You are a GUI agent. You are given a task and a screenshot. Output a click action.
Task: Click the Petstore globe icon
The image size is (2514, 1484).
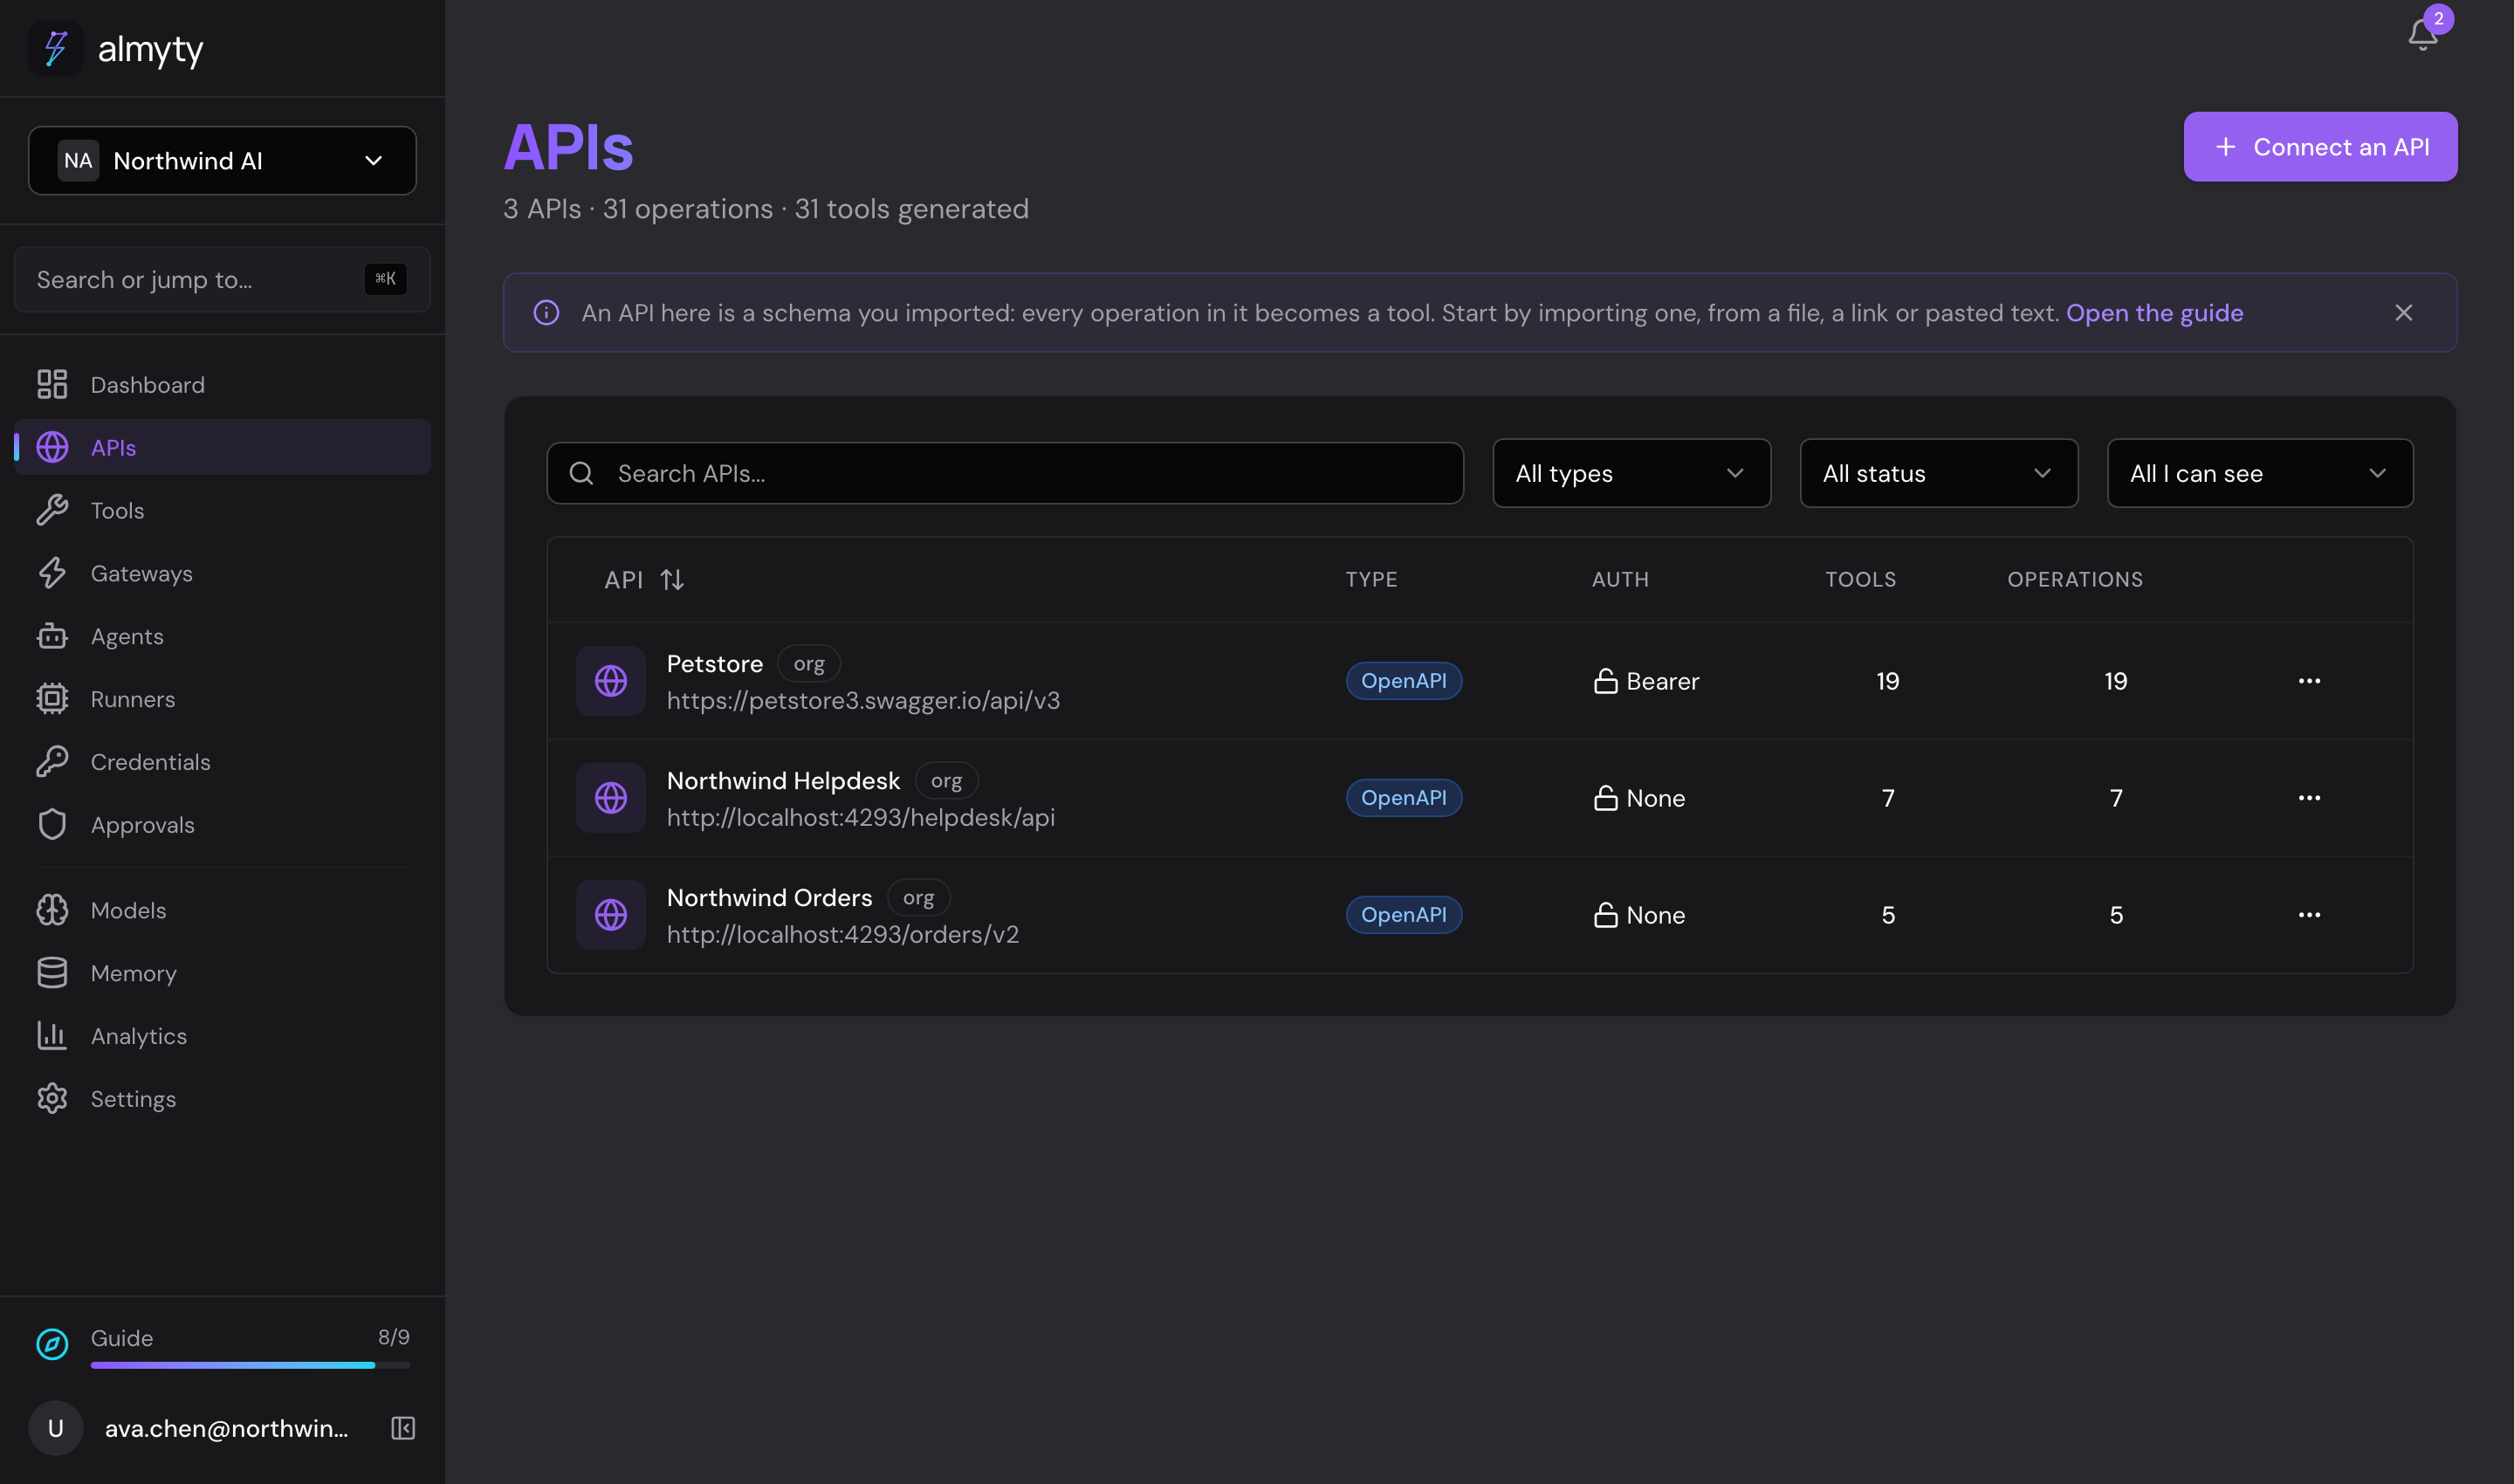[611, 681]
